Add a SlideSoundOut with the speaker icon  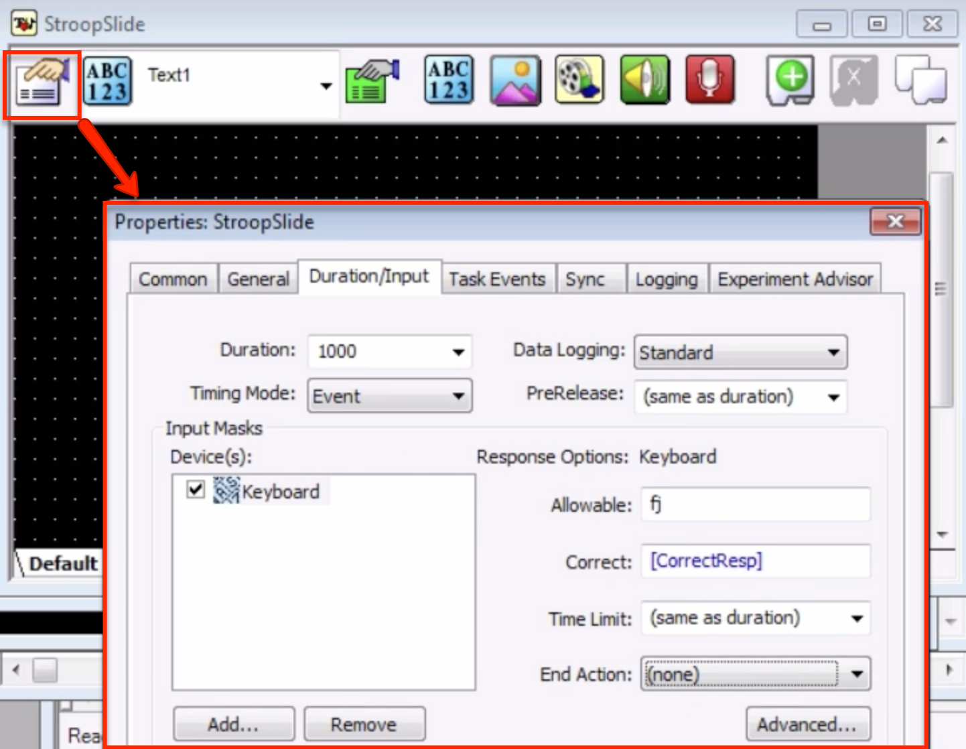(x=644, y=80)
